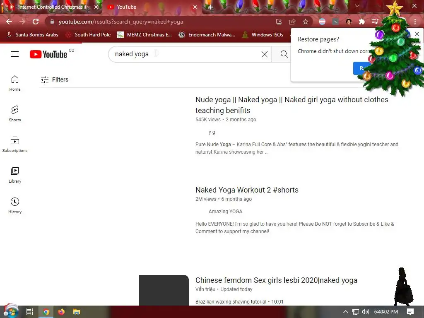The width and height of the screenshot is (424, 318).
Task: Click the search input field
Action: (x=187, y=54)
